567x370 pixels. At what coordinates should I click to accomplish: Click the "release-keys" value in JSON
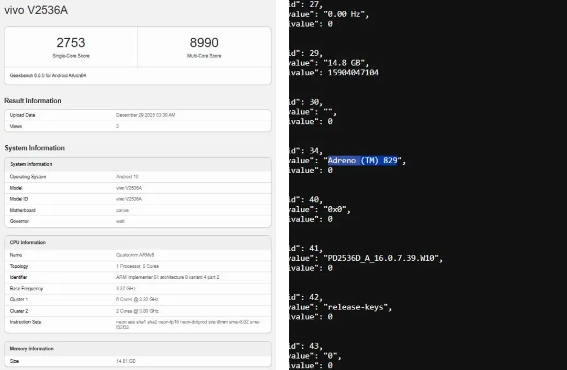coord(356,307)
